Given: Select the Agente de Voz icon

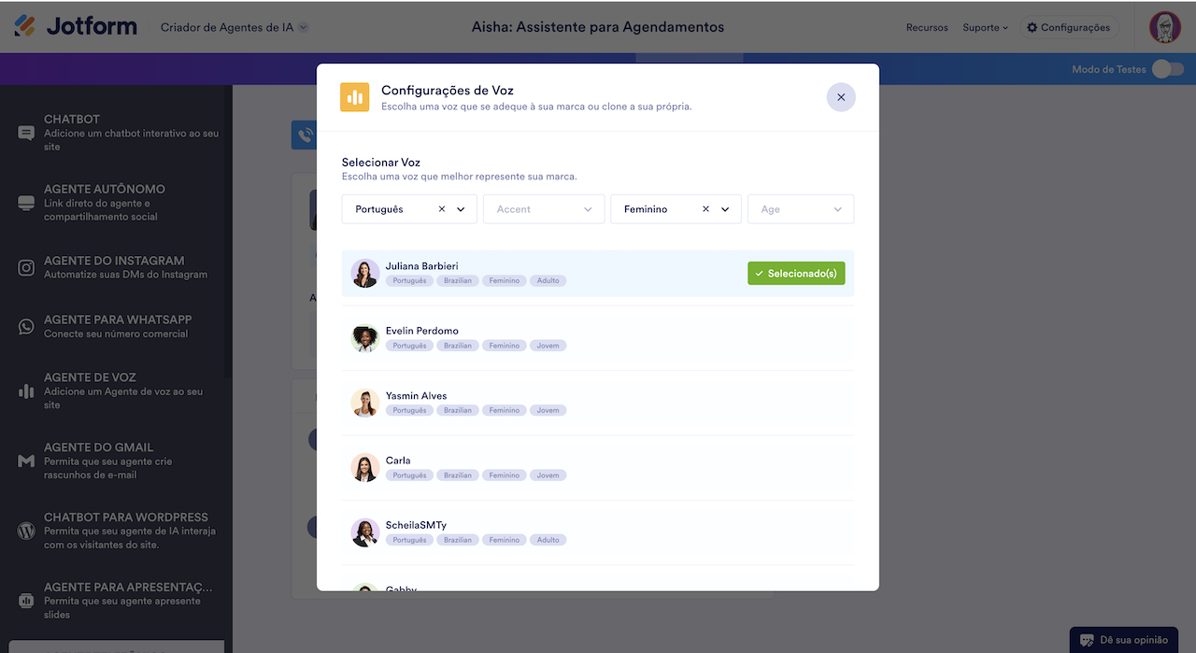Looking at the screenshot, I should (26, 391).
